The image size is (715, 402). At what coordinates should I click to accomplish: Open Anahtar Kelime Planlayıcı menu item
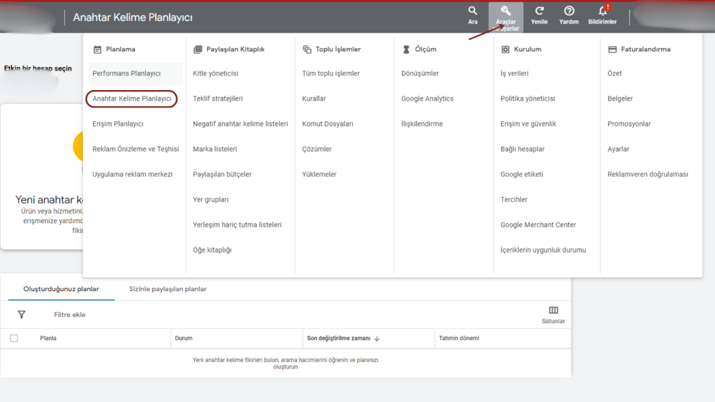coord(132,99)
